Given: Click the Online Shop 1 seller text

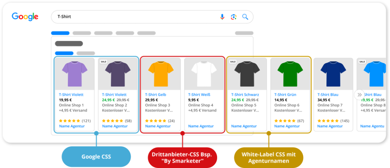Looking at the screenshot, I should (x=72, y=105).
